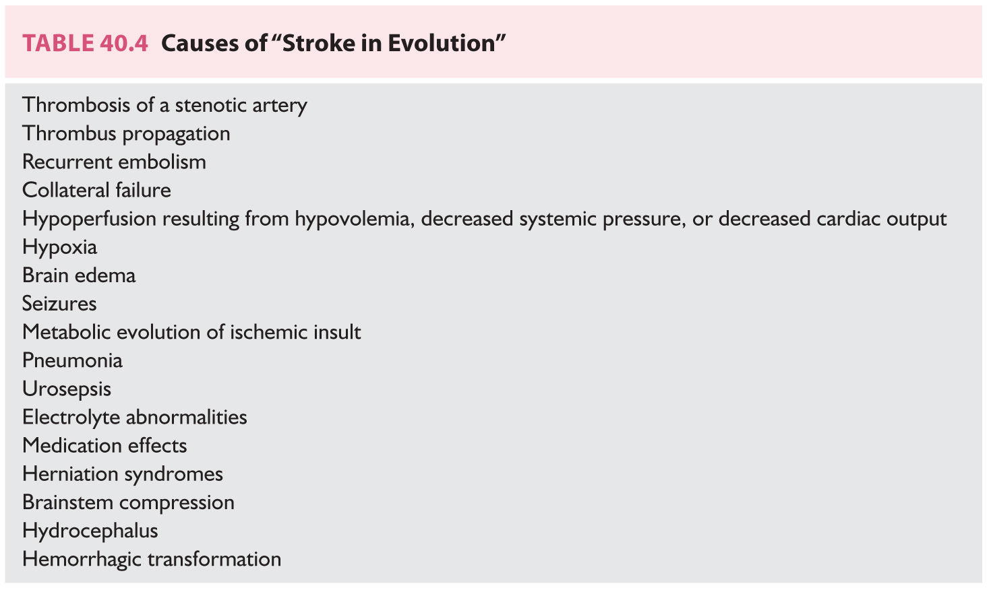Image resolution: width=991 pixels, height=590 pixels.
Task: Click the title "Causes of Stroke in Evolution"
Action: click(x=334, y=44)
